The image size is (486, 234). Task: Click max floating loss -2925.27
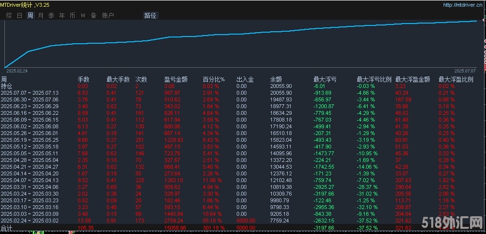point(324,187)
